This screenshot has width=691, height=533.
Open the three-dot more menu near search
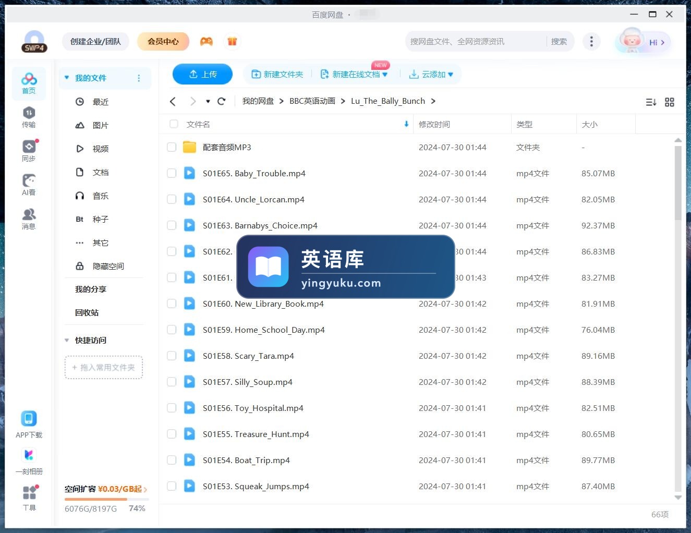point(591,41)
